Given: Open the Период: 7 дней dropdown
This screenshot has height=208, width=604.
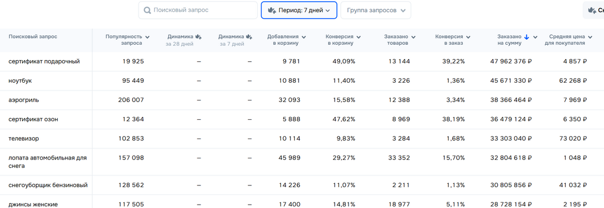Looking at the screenshot, I should click(299, 10).
